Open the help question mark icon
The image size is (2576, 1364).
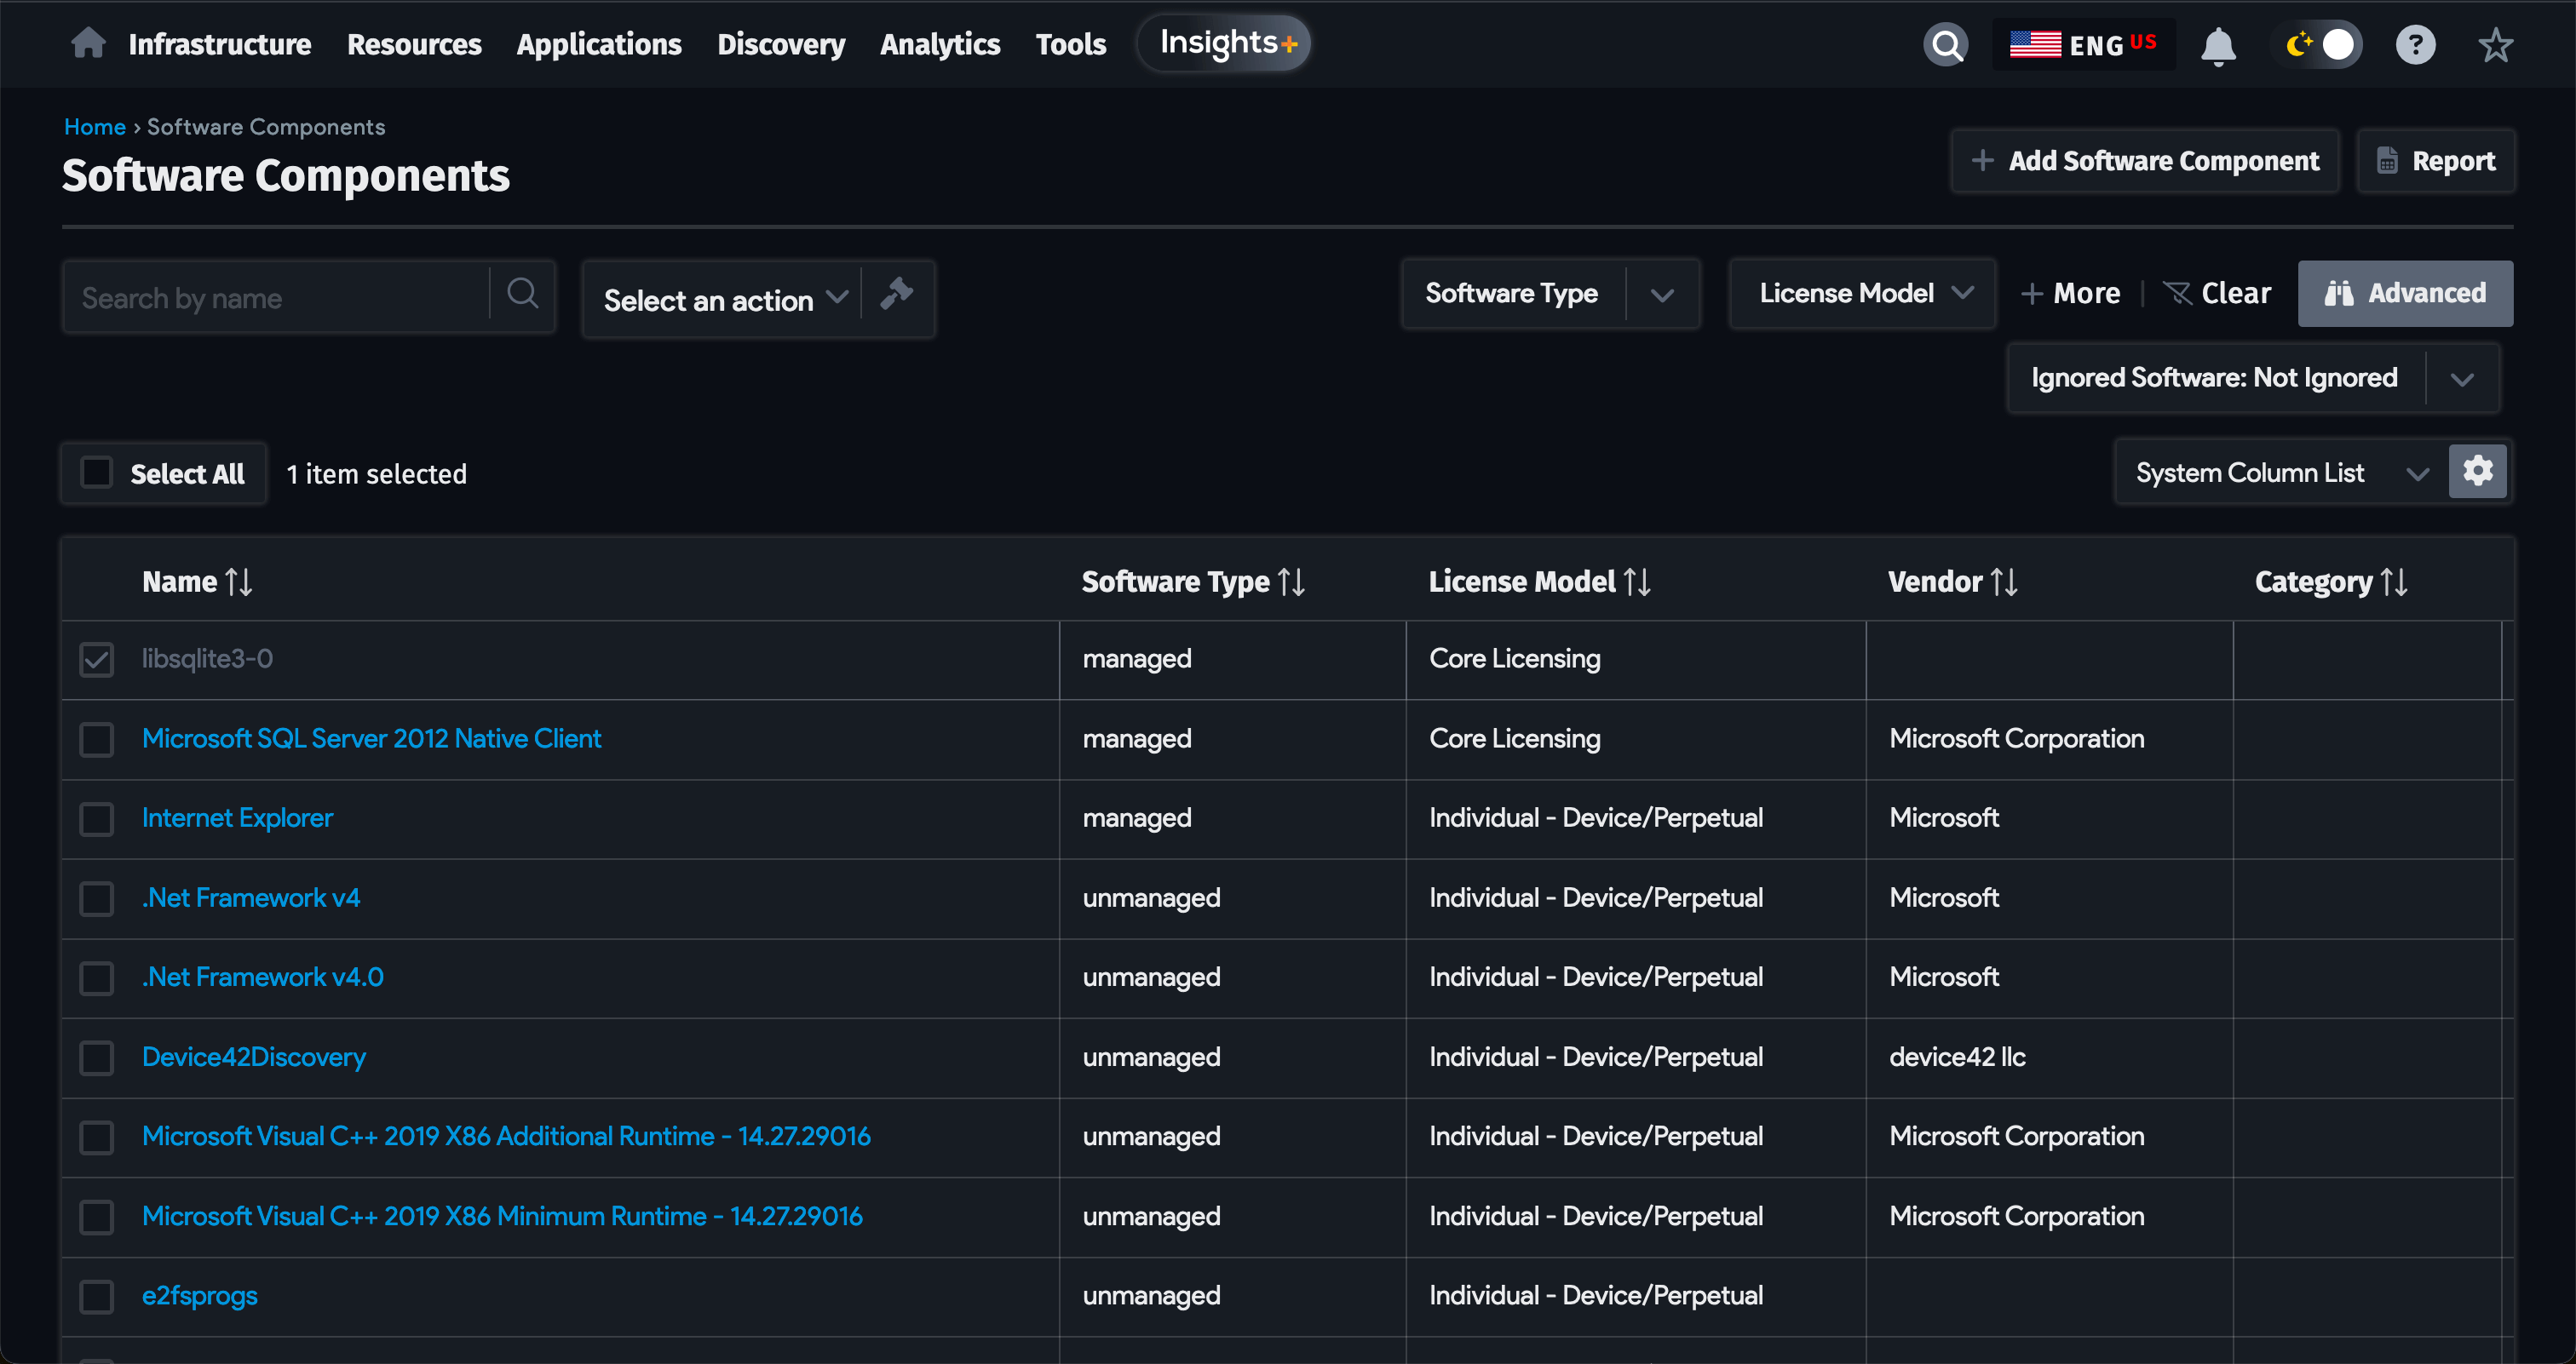coord(2415,44)
